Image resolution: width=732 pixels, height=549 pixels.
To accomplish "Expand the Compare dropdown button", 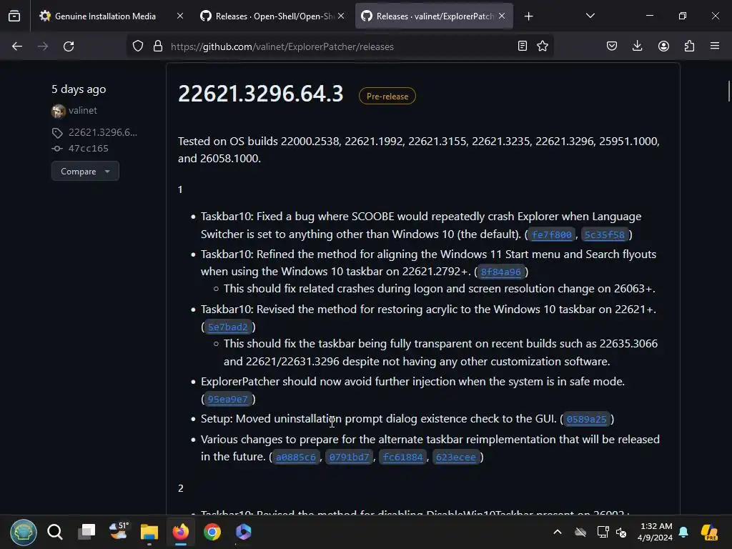I will pyautogui.click(x=85, y=172).
